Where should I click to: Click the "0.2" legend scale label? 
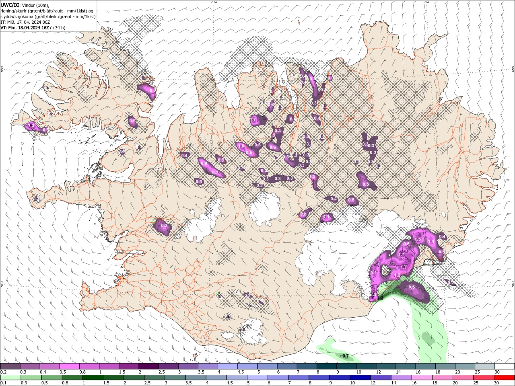(3, 372)
